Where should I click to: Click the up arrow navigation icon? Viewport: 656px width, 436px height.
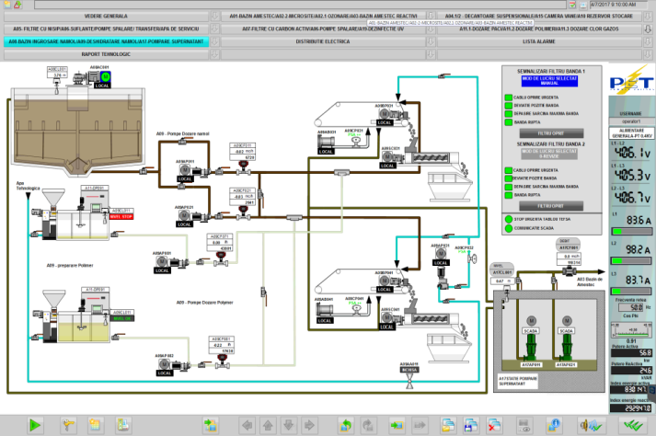click(x=268, y=426)
